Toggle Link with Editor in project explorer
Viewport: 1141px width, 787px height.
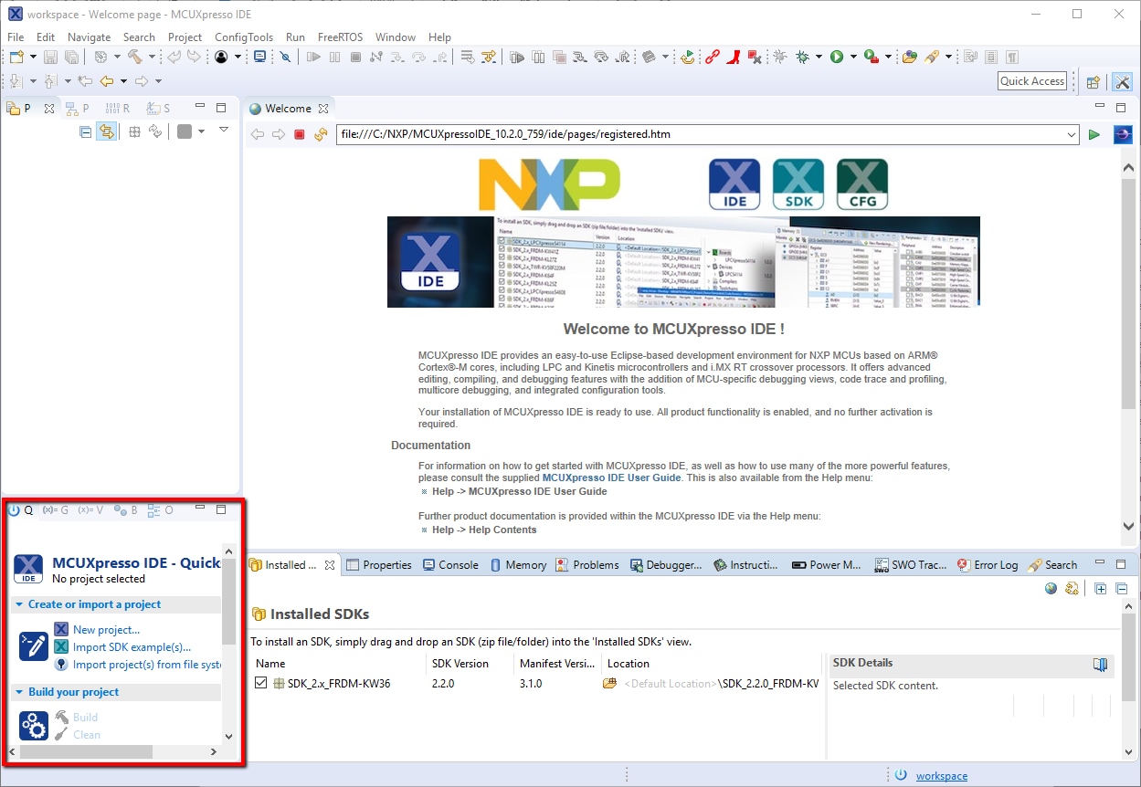click(x=107, y=131)
